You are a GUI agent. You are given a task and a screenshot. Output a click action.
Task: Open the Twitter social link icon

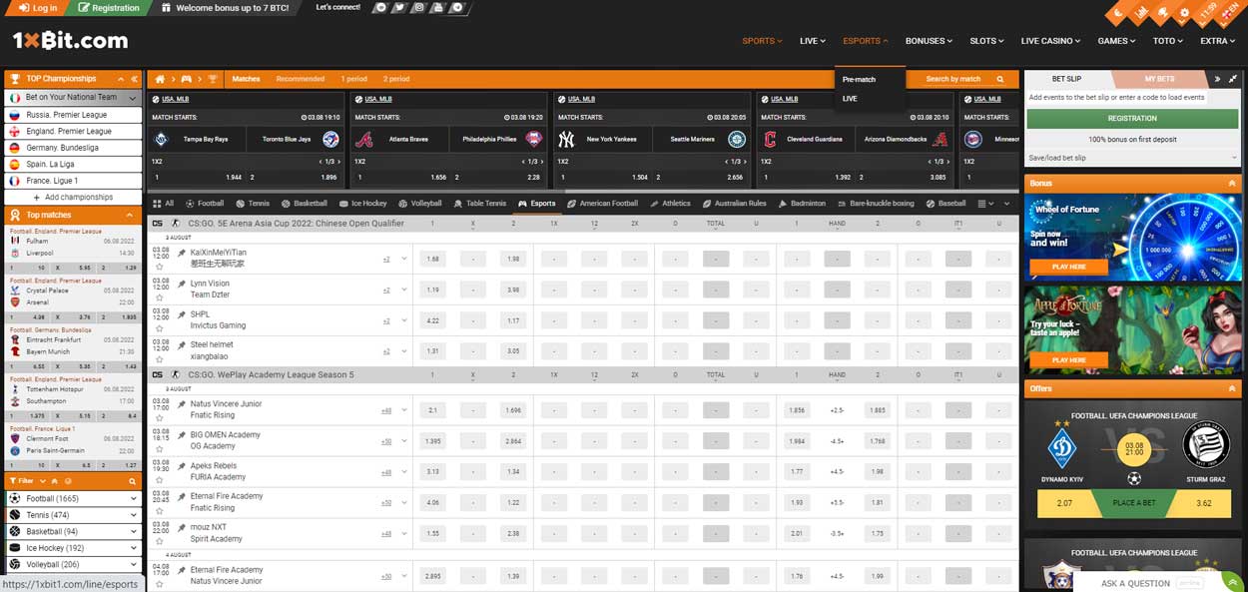(x=399, y=7)
